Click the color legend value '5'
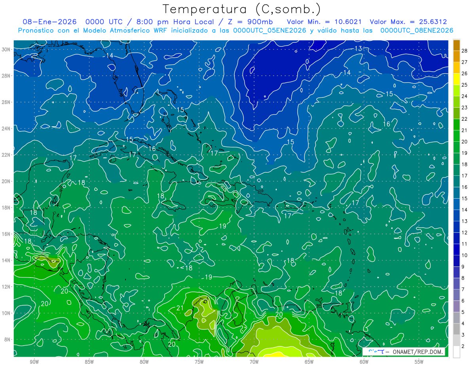 click(463, 312)
